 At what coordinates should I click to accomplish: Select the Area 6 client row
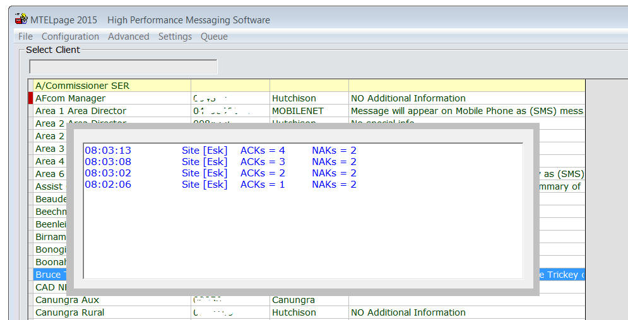pyautogui.click(x=50, y=174)
